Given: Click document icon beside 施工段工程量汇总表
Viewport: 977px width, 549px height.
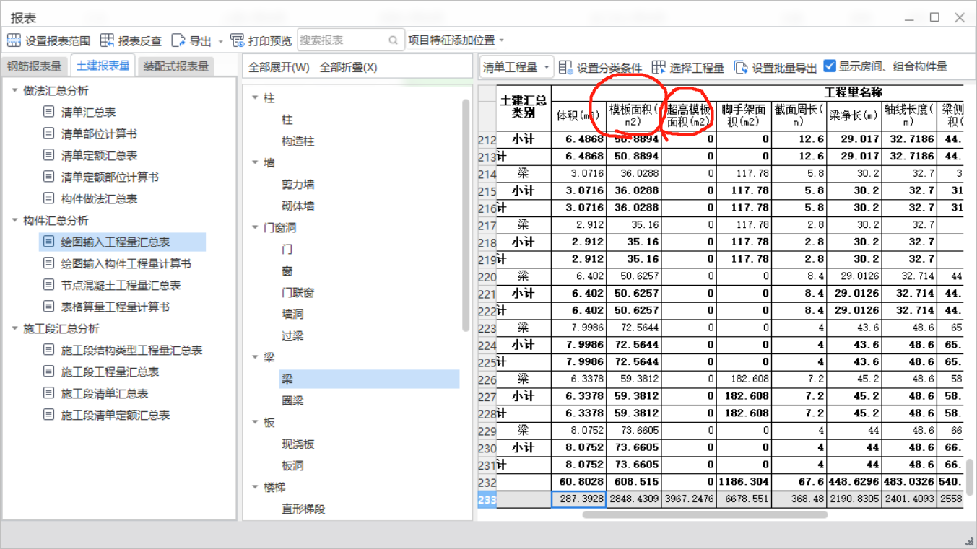Looking at the screenshot, I should (x=48, y=372).
